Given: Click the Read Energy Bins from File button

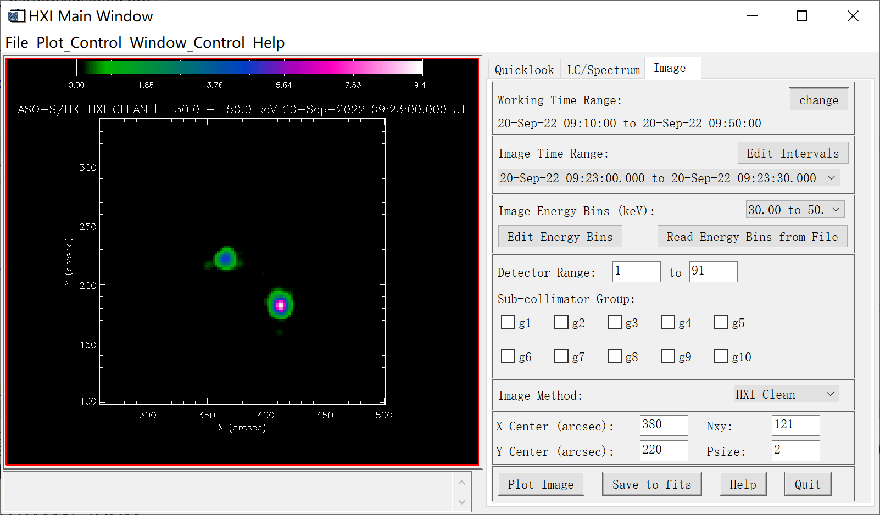Looking at the screenshot, I should (752, 237).
